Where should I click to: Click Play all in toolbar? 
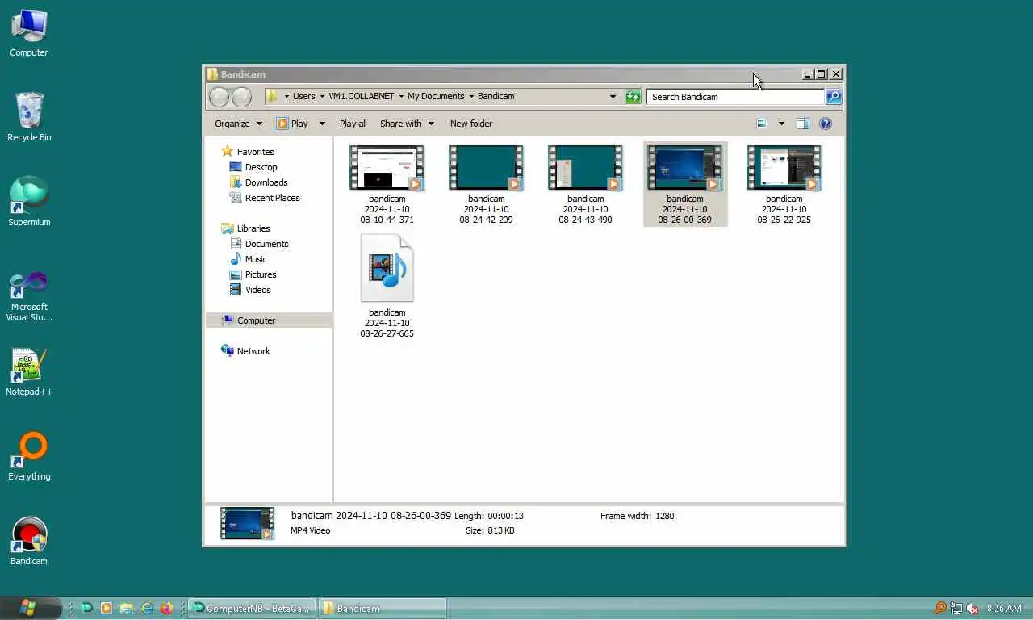tap(353, 124)
